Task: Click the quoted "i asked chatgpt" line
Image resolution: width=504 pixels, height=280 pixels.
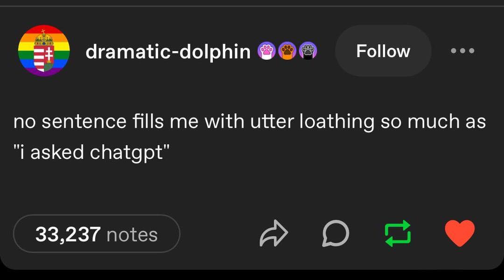Action: (91, 152)
